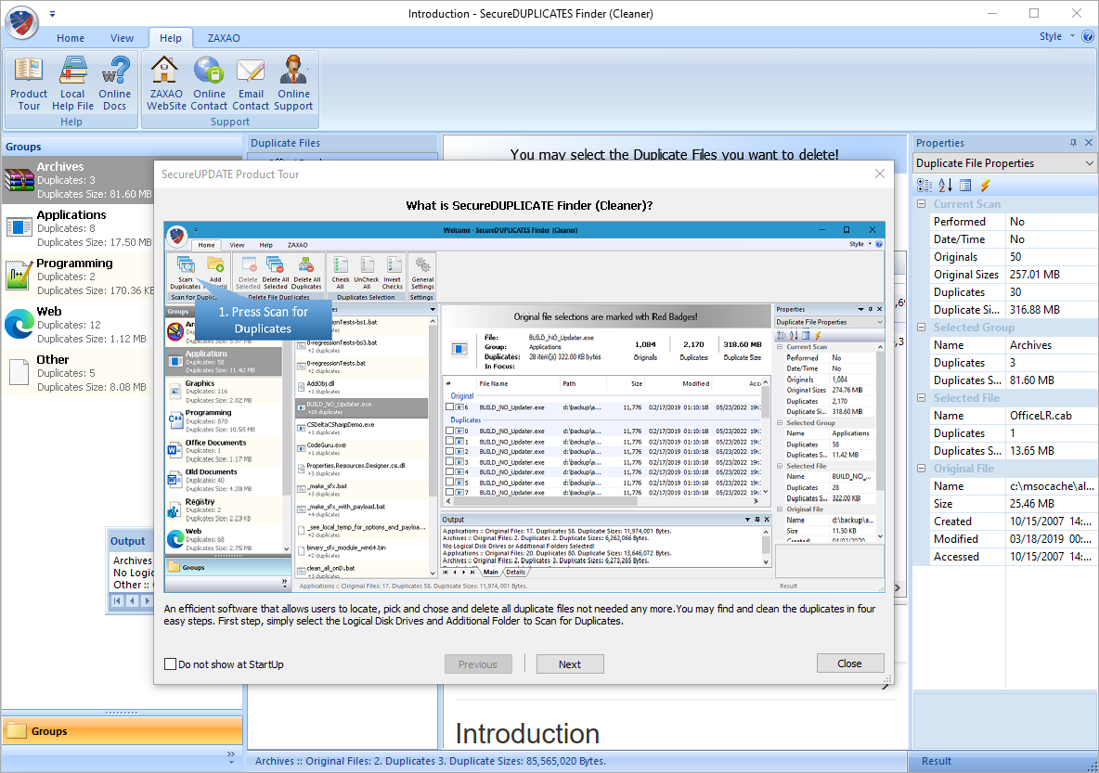
Task: Select Duplicates 30 value in Current Scan
Action: tap(1015, 292)
